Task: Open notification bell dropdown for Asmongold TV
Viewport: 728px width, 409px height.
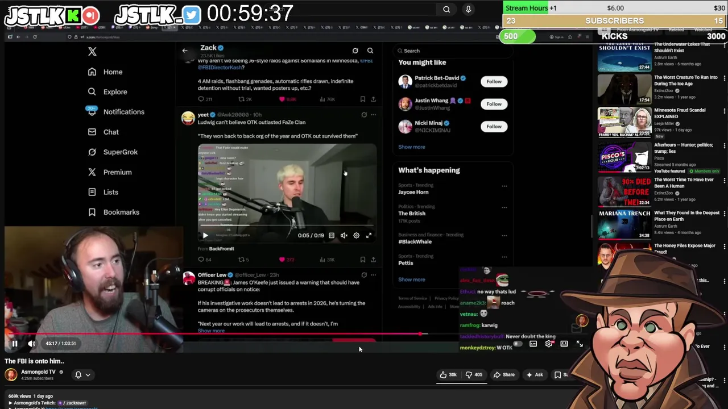Action: coord(82,375)
